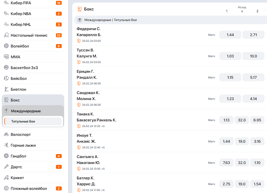Click the Darts (Дартс) icon
The height and width of the screenshot is (193, 267).
click(6, 167)
